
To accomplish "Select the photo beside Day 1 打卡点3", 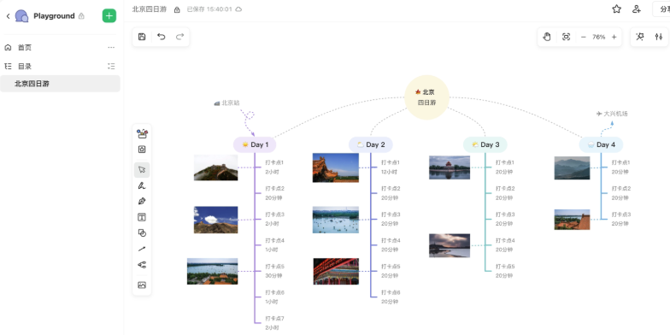I will [x=215, y=220].
